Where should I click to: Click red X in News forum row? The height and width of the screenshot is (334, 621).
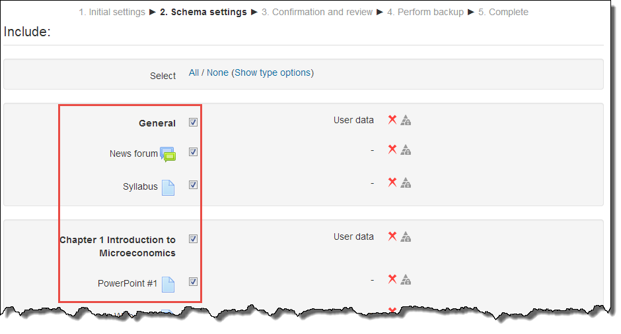(392, 150)
